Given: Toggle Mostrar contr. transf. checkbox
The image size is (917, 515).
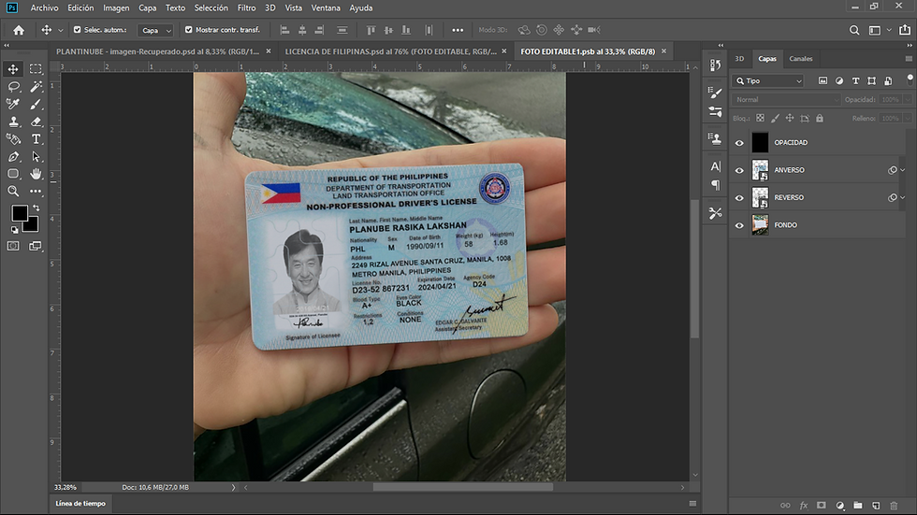Looking at the screenshot, I should coord(188,29).
